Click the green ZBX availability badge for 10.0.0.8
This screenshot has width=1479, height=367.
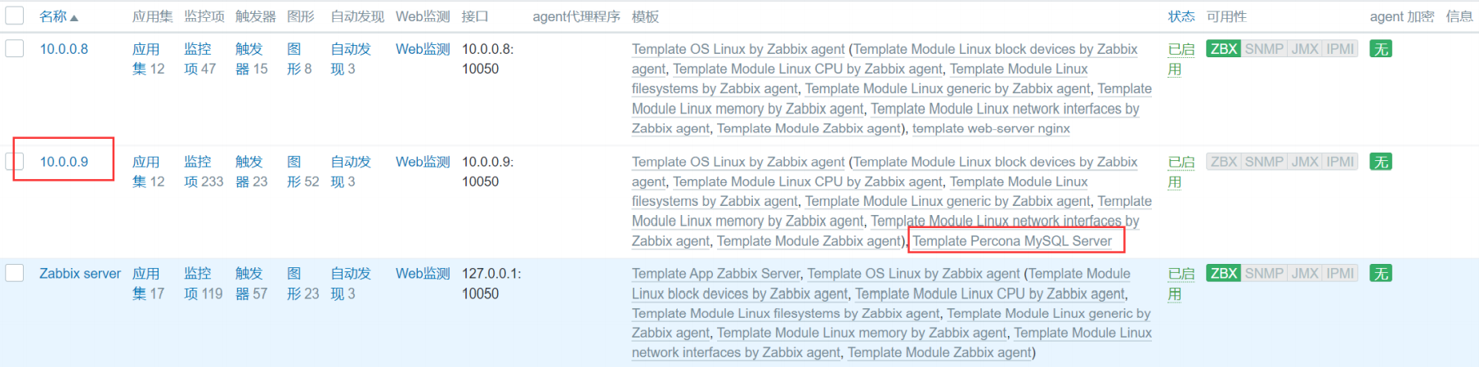pos(1223,49)
